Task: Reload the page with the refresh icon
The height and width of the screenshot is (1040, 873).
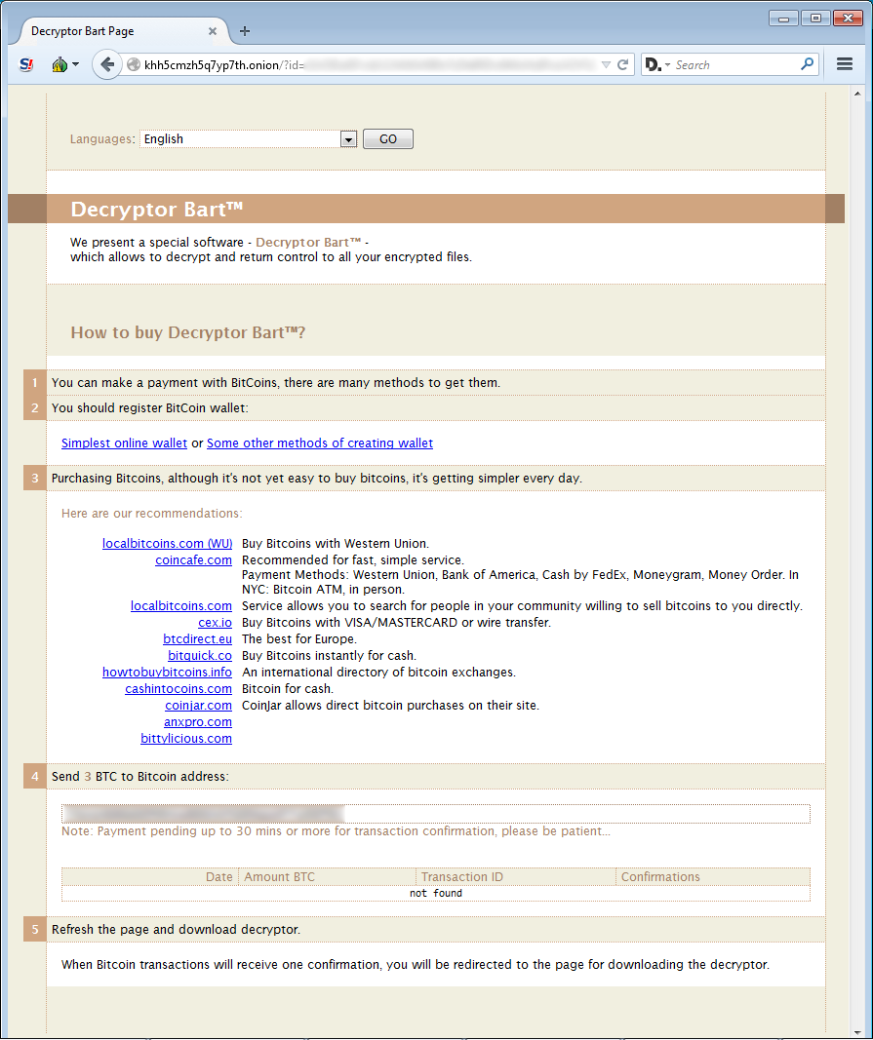Action: click(622, 65)
